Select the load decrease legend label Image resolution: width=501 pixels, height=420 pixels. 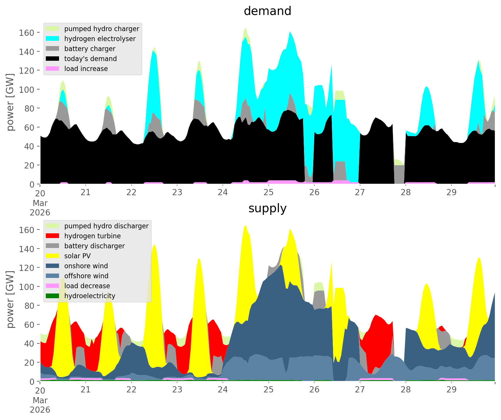(87, 286)
